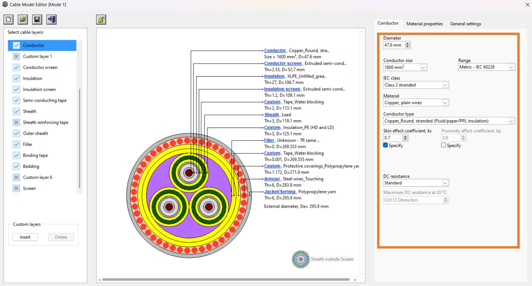
Task: Switch to the Material properties tab
Action: 425,24
